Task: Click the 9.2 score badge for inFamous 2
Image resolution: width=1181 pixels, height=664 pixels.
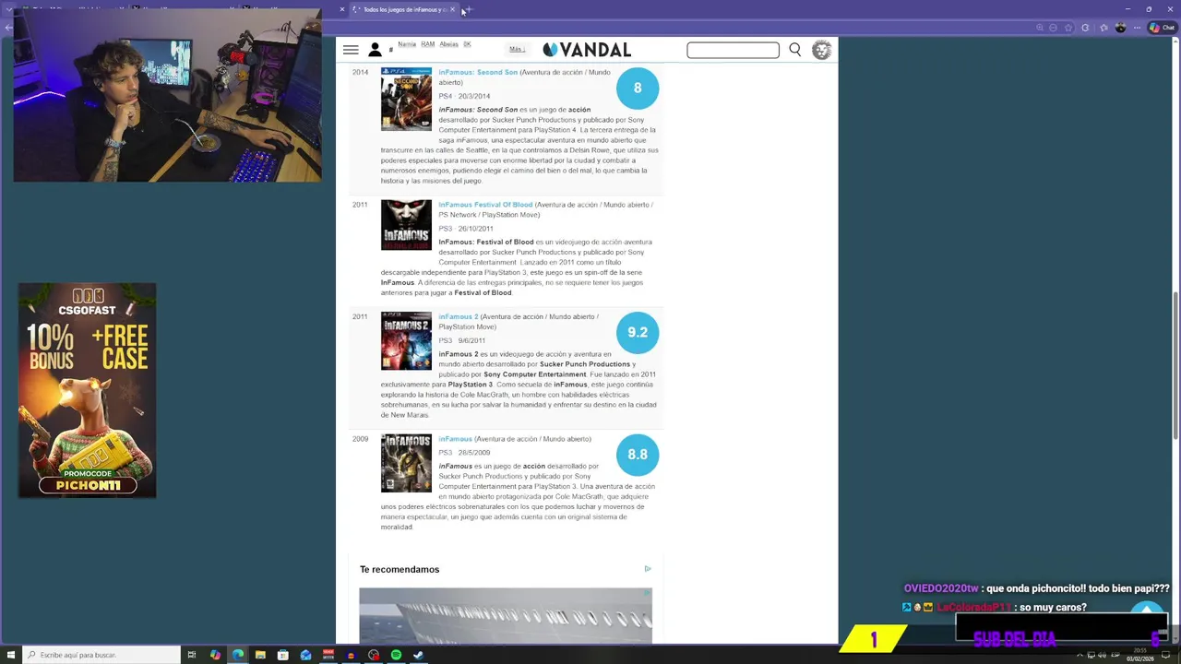Action: click(638, 332)
